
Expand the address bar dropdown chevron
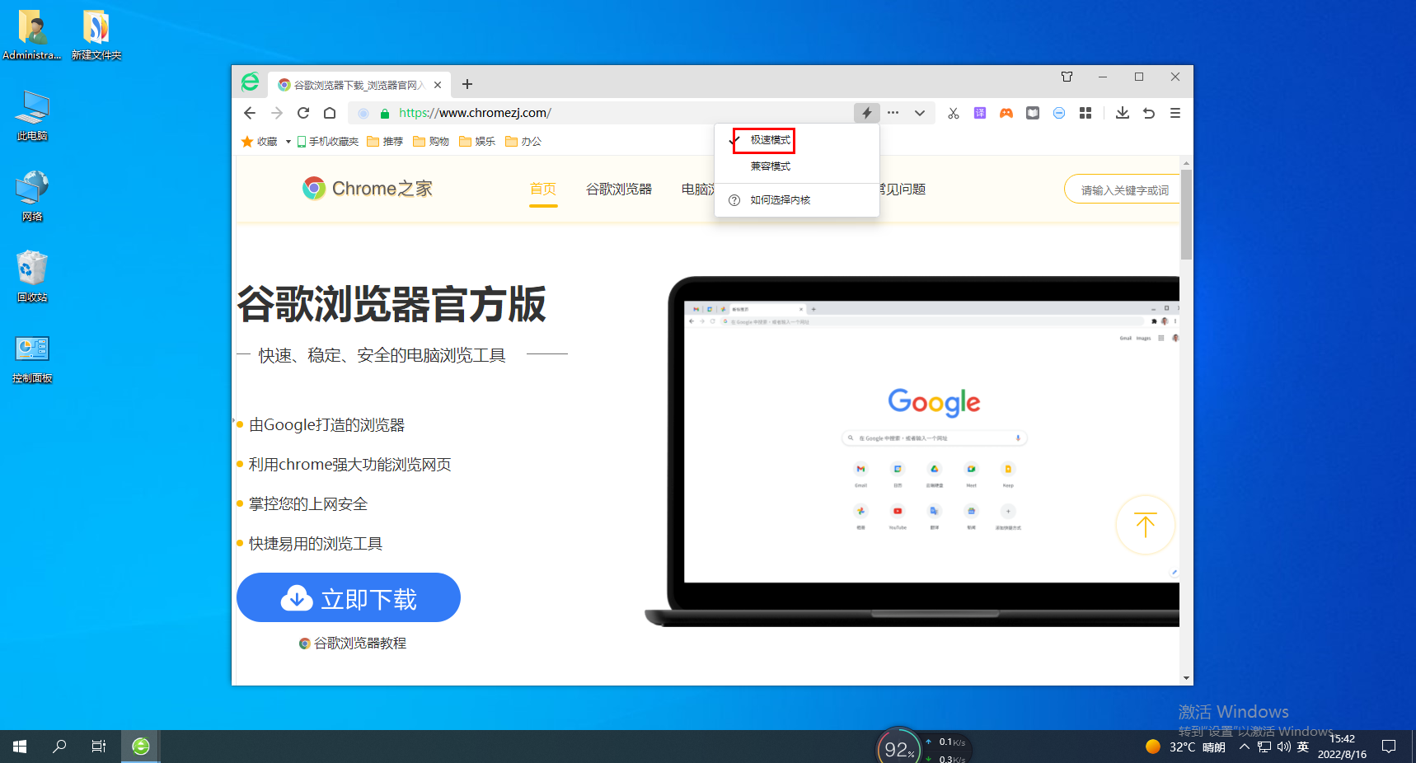920,113
